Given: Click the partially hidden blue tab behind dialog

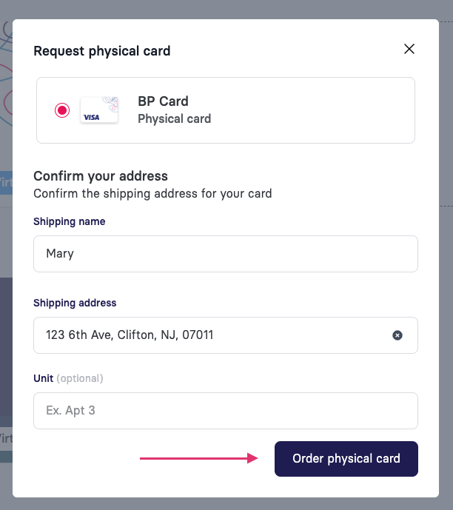Looking at the screenshot, I should pyautogui.click(x=6, y=183).
